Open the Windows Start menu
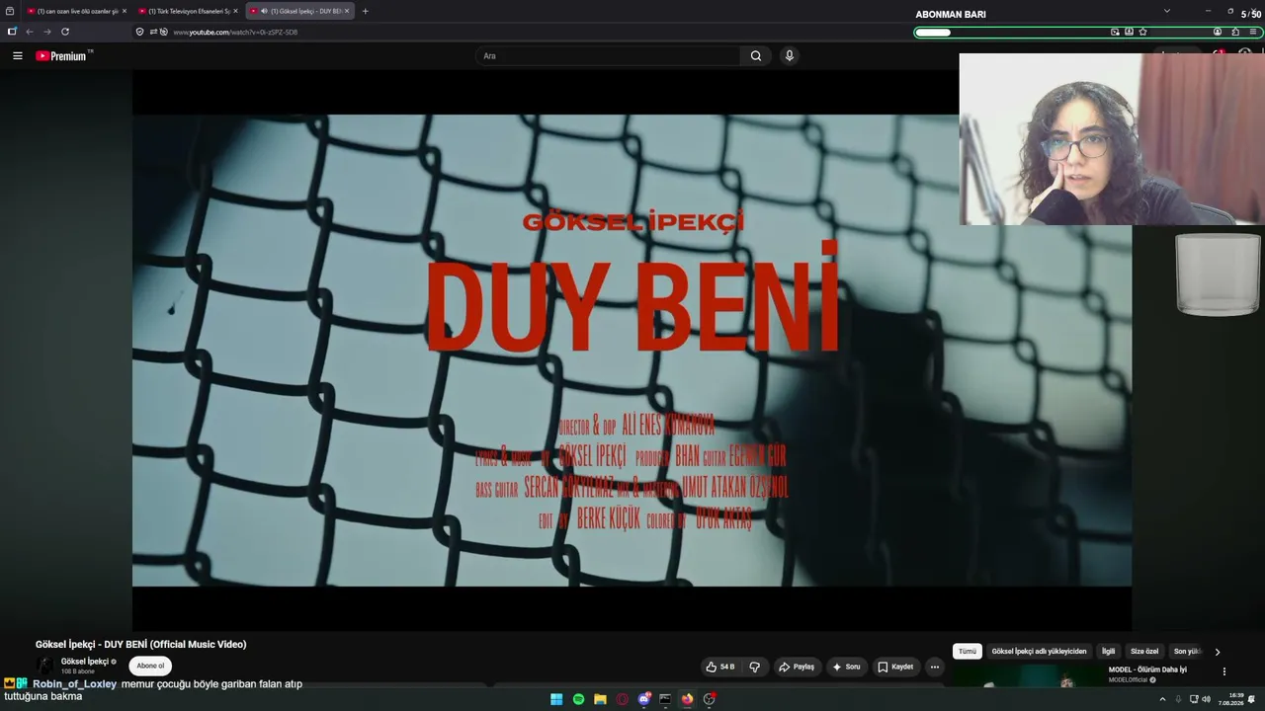Image resolution: width=1265 pixels, height=711 pixels. click(x=556, y=699)
